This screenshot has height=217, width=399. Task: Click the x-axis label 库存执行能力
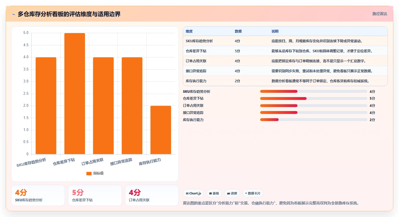(x=150, y=162)
